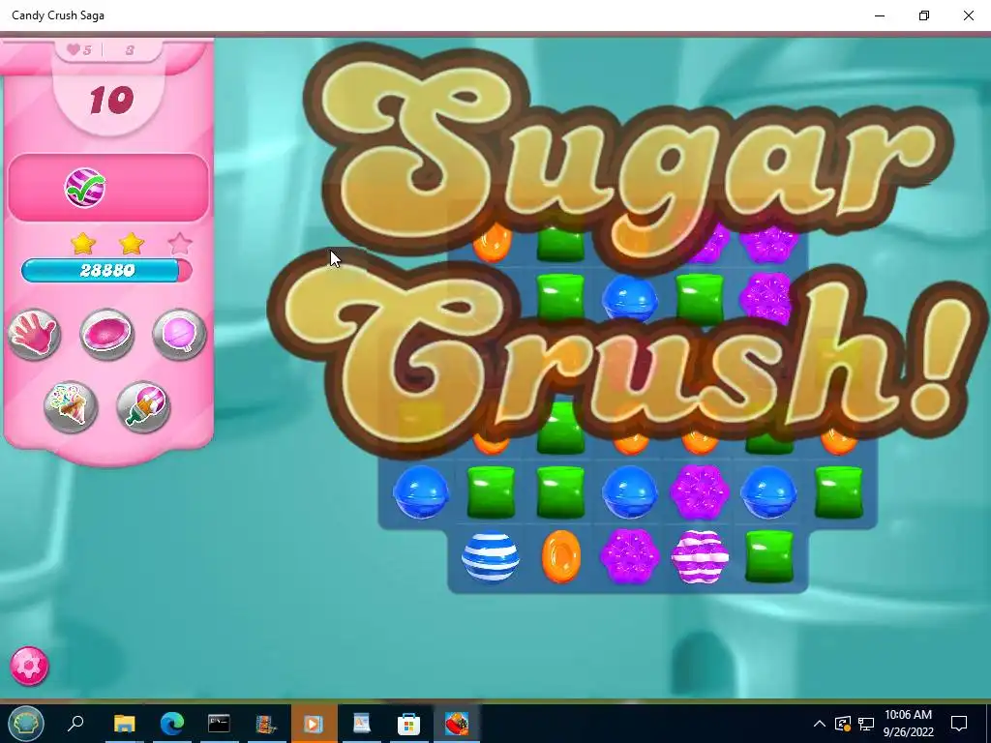This screenshot has height=743, width=991.
Task: Click the moves remaining number 10
Action: coord(111,100)
